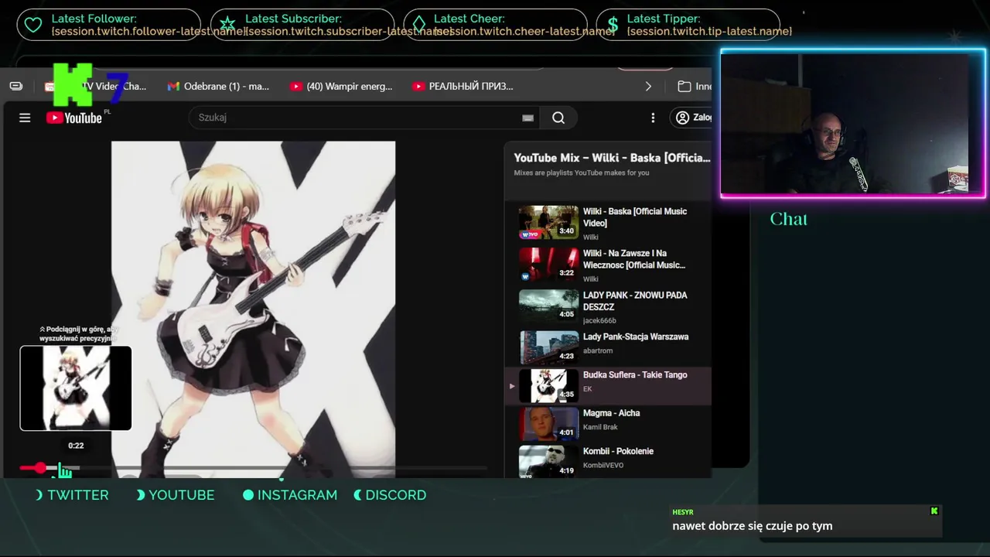The width and height of the screenshot is (990, 557).
Task: Open YouTube hamburger guide menu
Action: point(25,118)
